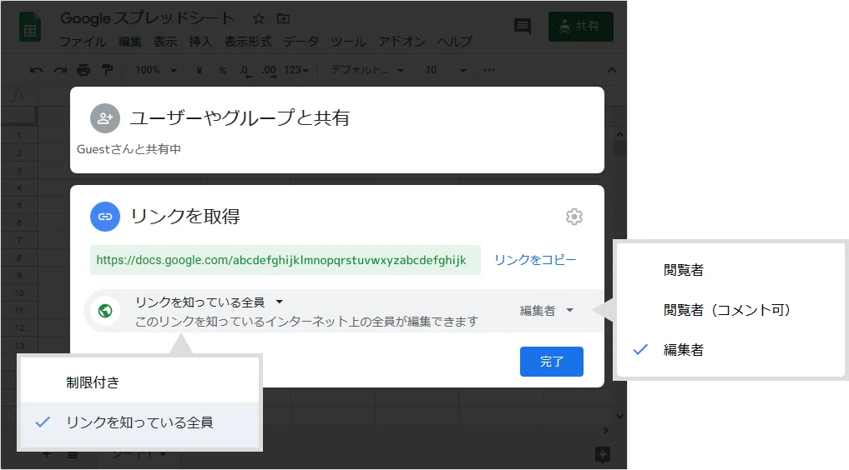The width and height of the screenshot is (849, 470).
Task: Increase decimal places
Action: (x=269, y=71)
